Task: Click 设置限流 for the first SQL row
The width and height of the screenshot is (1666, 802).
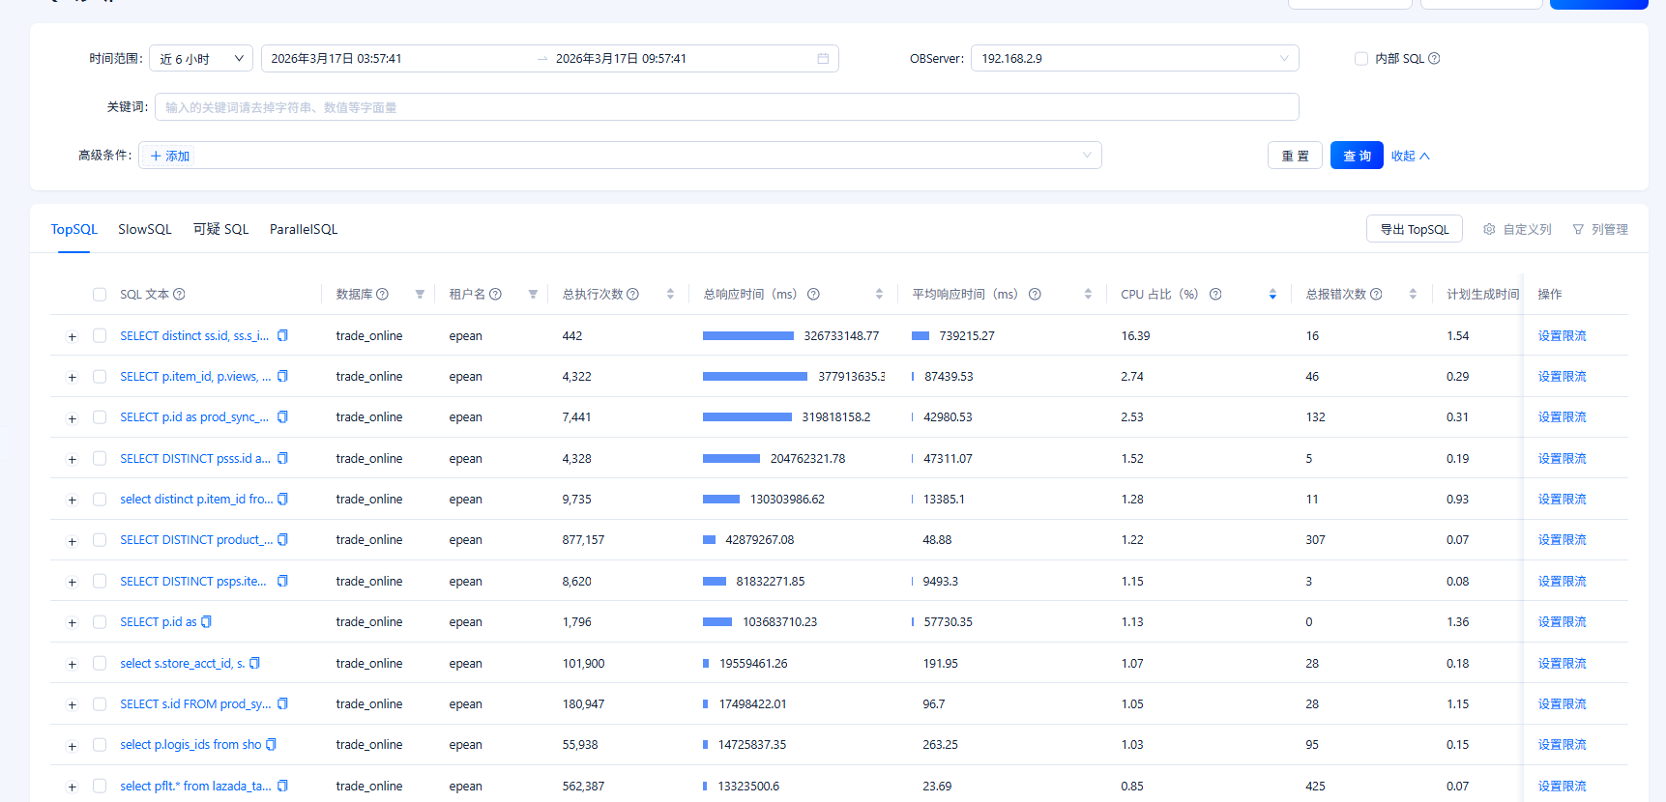Action: point(1562,336)
